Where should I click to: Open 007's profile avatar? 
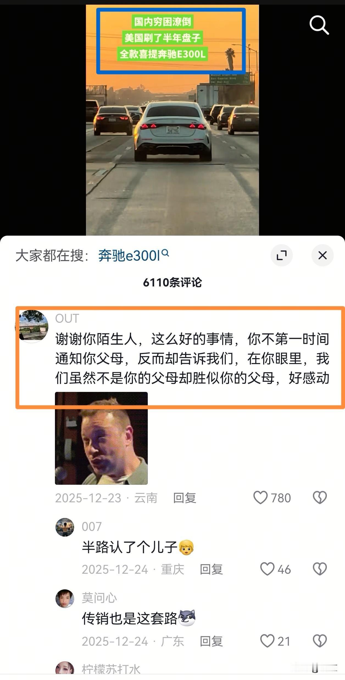[65, 527]
